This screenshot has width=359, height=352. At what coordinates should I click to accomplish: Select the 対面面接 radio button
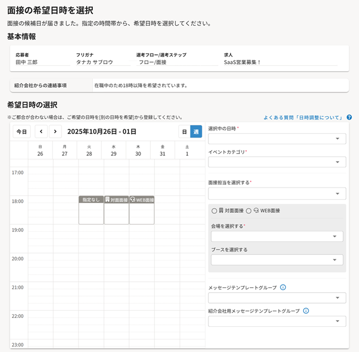point(214,211)
